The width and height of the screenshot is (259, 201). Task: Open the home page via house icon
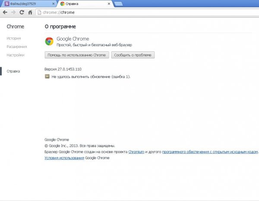point(30,12)
